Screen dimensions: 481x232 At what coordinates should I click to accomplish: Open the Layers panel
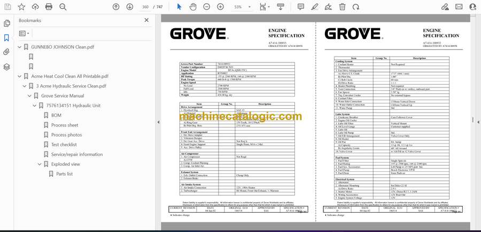(7, 67)
